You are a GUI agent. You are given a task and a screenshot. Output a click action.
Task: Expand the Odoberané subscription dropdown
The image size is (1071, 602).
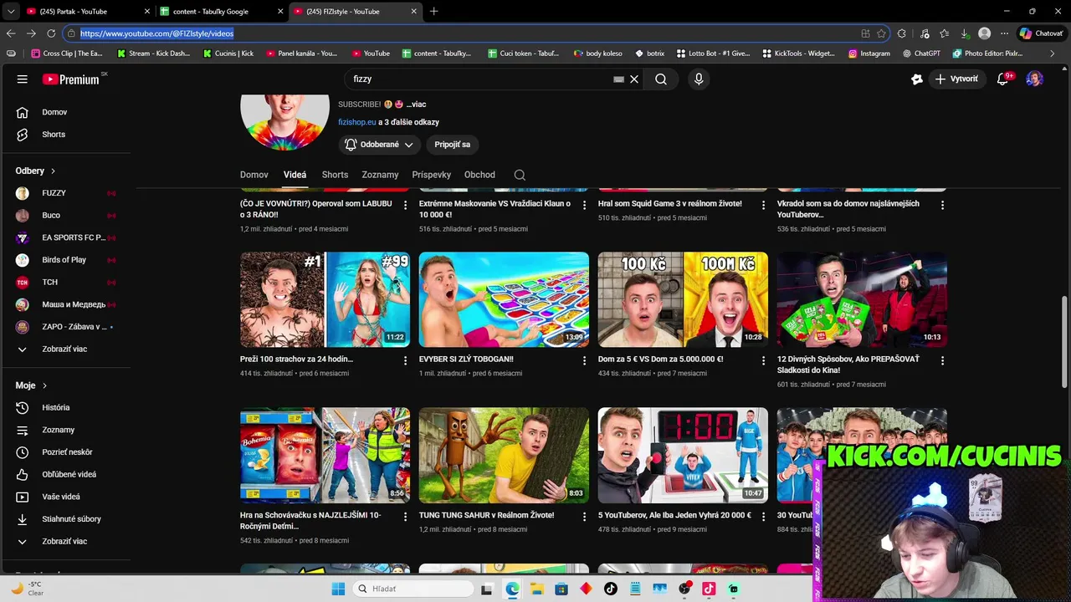(379, 145)
